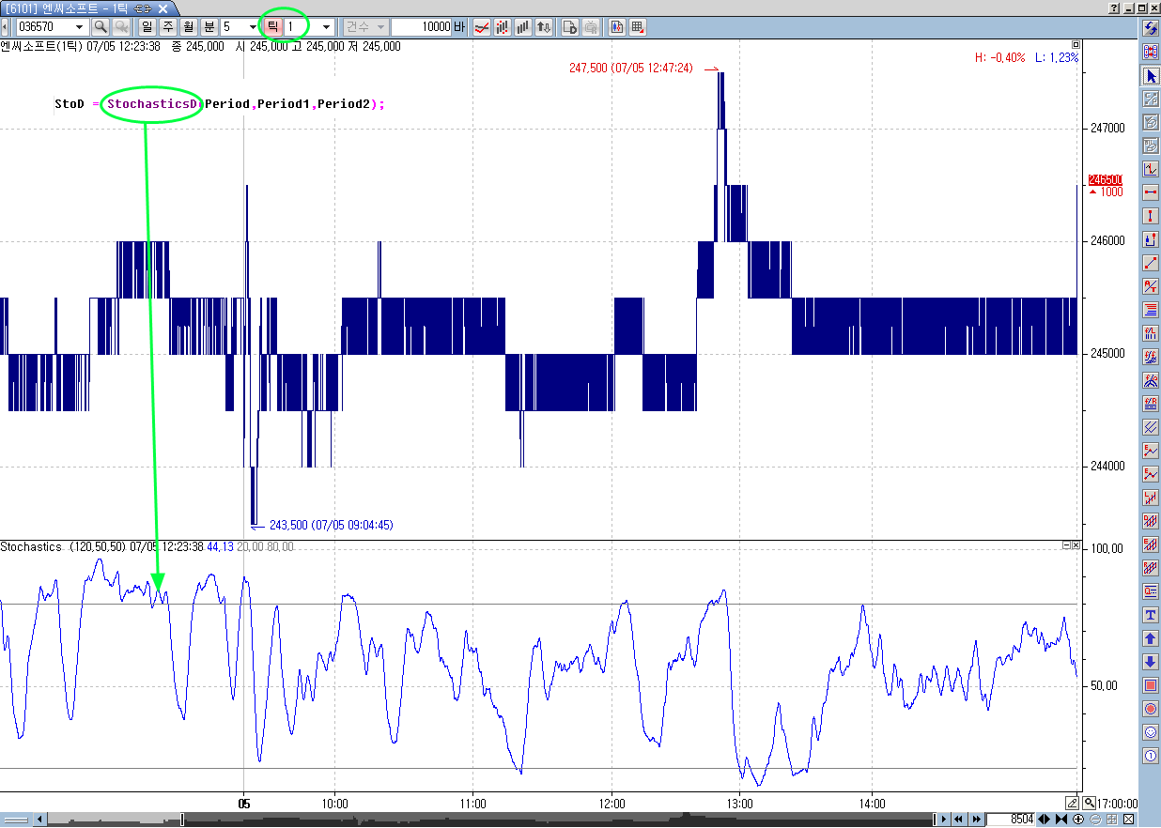Click the stock search magnifier icon
Image resolution: width=1161 pixels, height=828 pixels.
pyautogui.click(x=100, y=27)
